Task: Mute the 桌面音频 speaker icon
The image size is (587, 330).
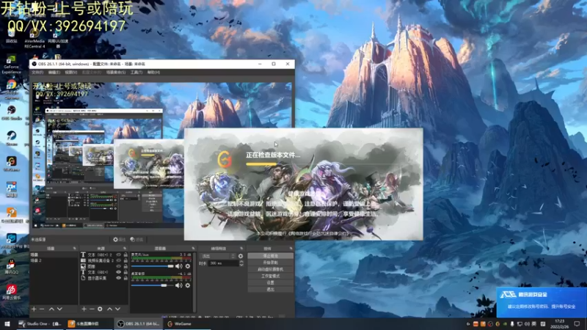Action: [179, 285]
